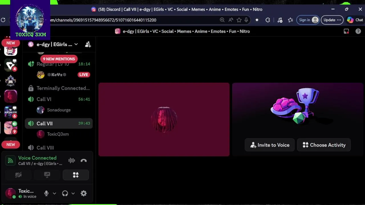Join the Call VI voice channel
The height and width of the screenshot is (205, 365).
(59, 99)
